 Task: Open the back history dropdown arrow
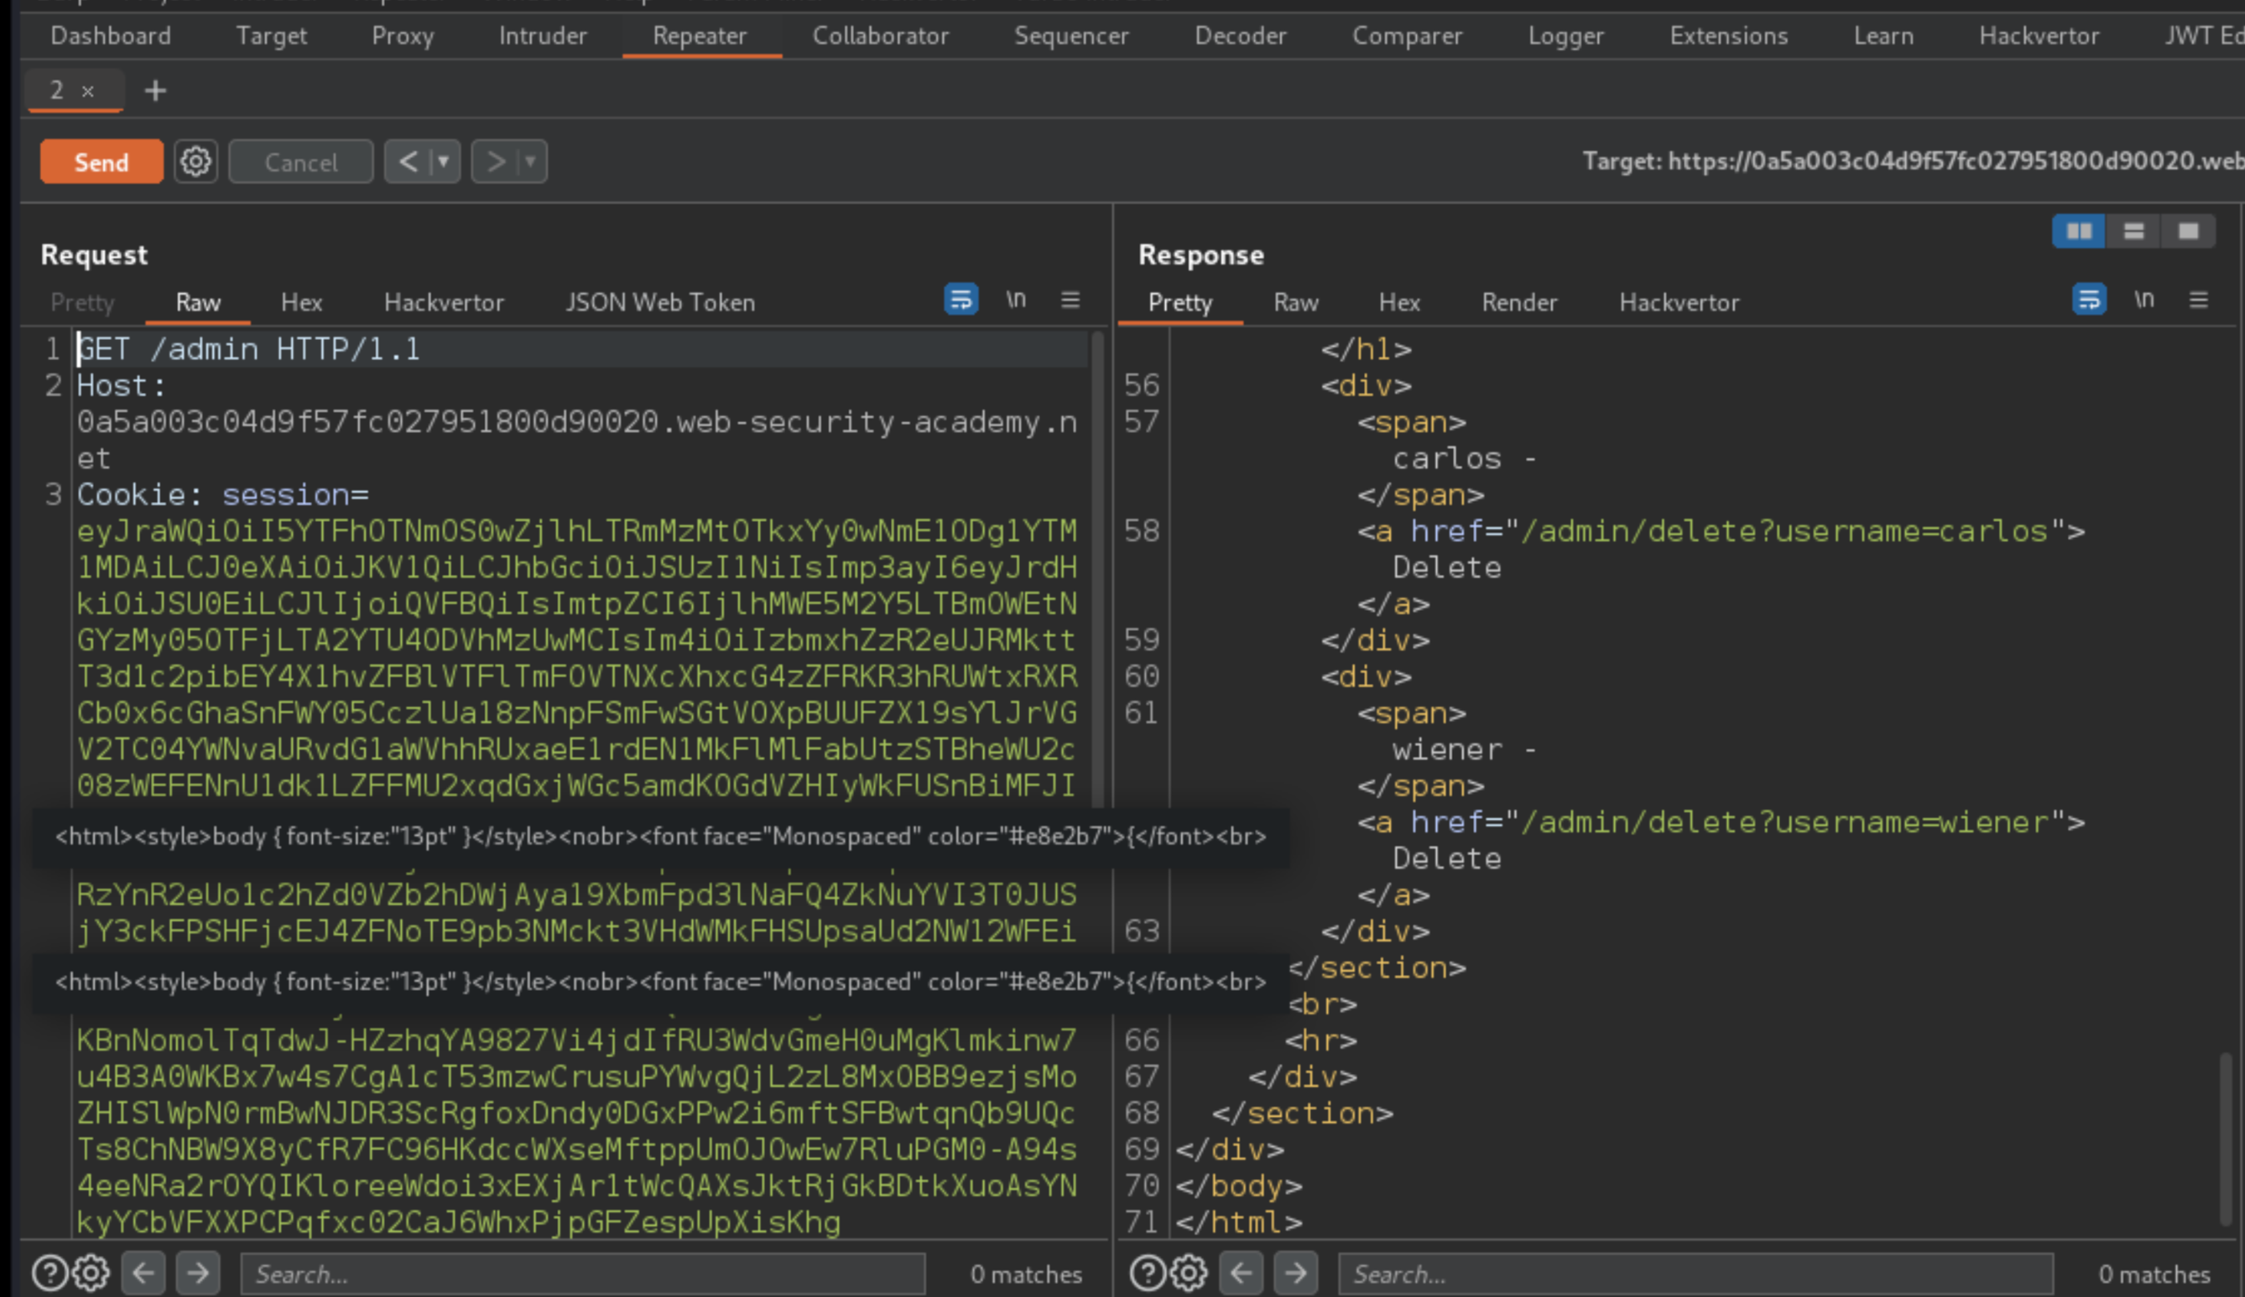(x=443, y=162)
